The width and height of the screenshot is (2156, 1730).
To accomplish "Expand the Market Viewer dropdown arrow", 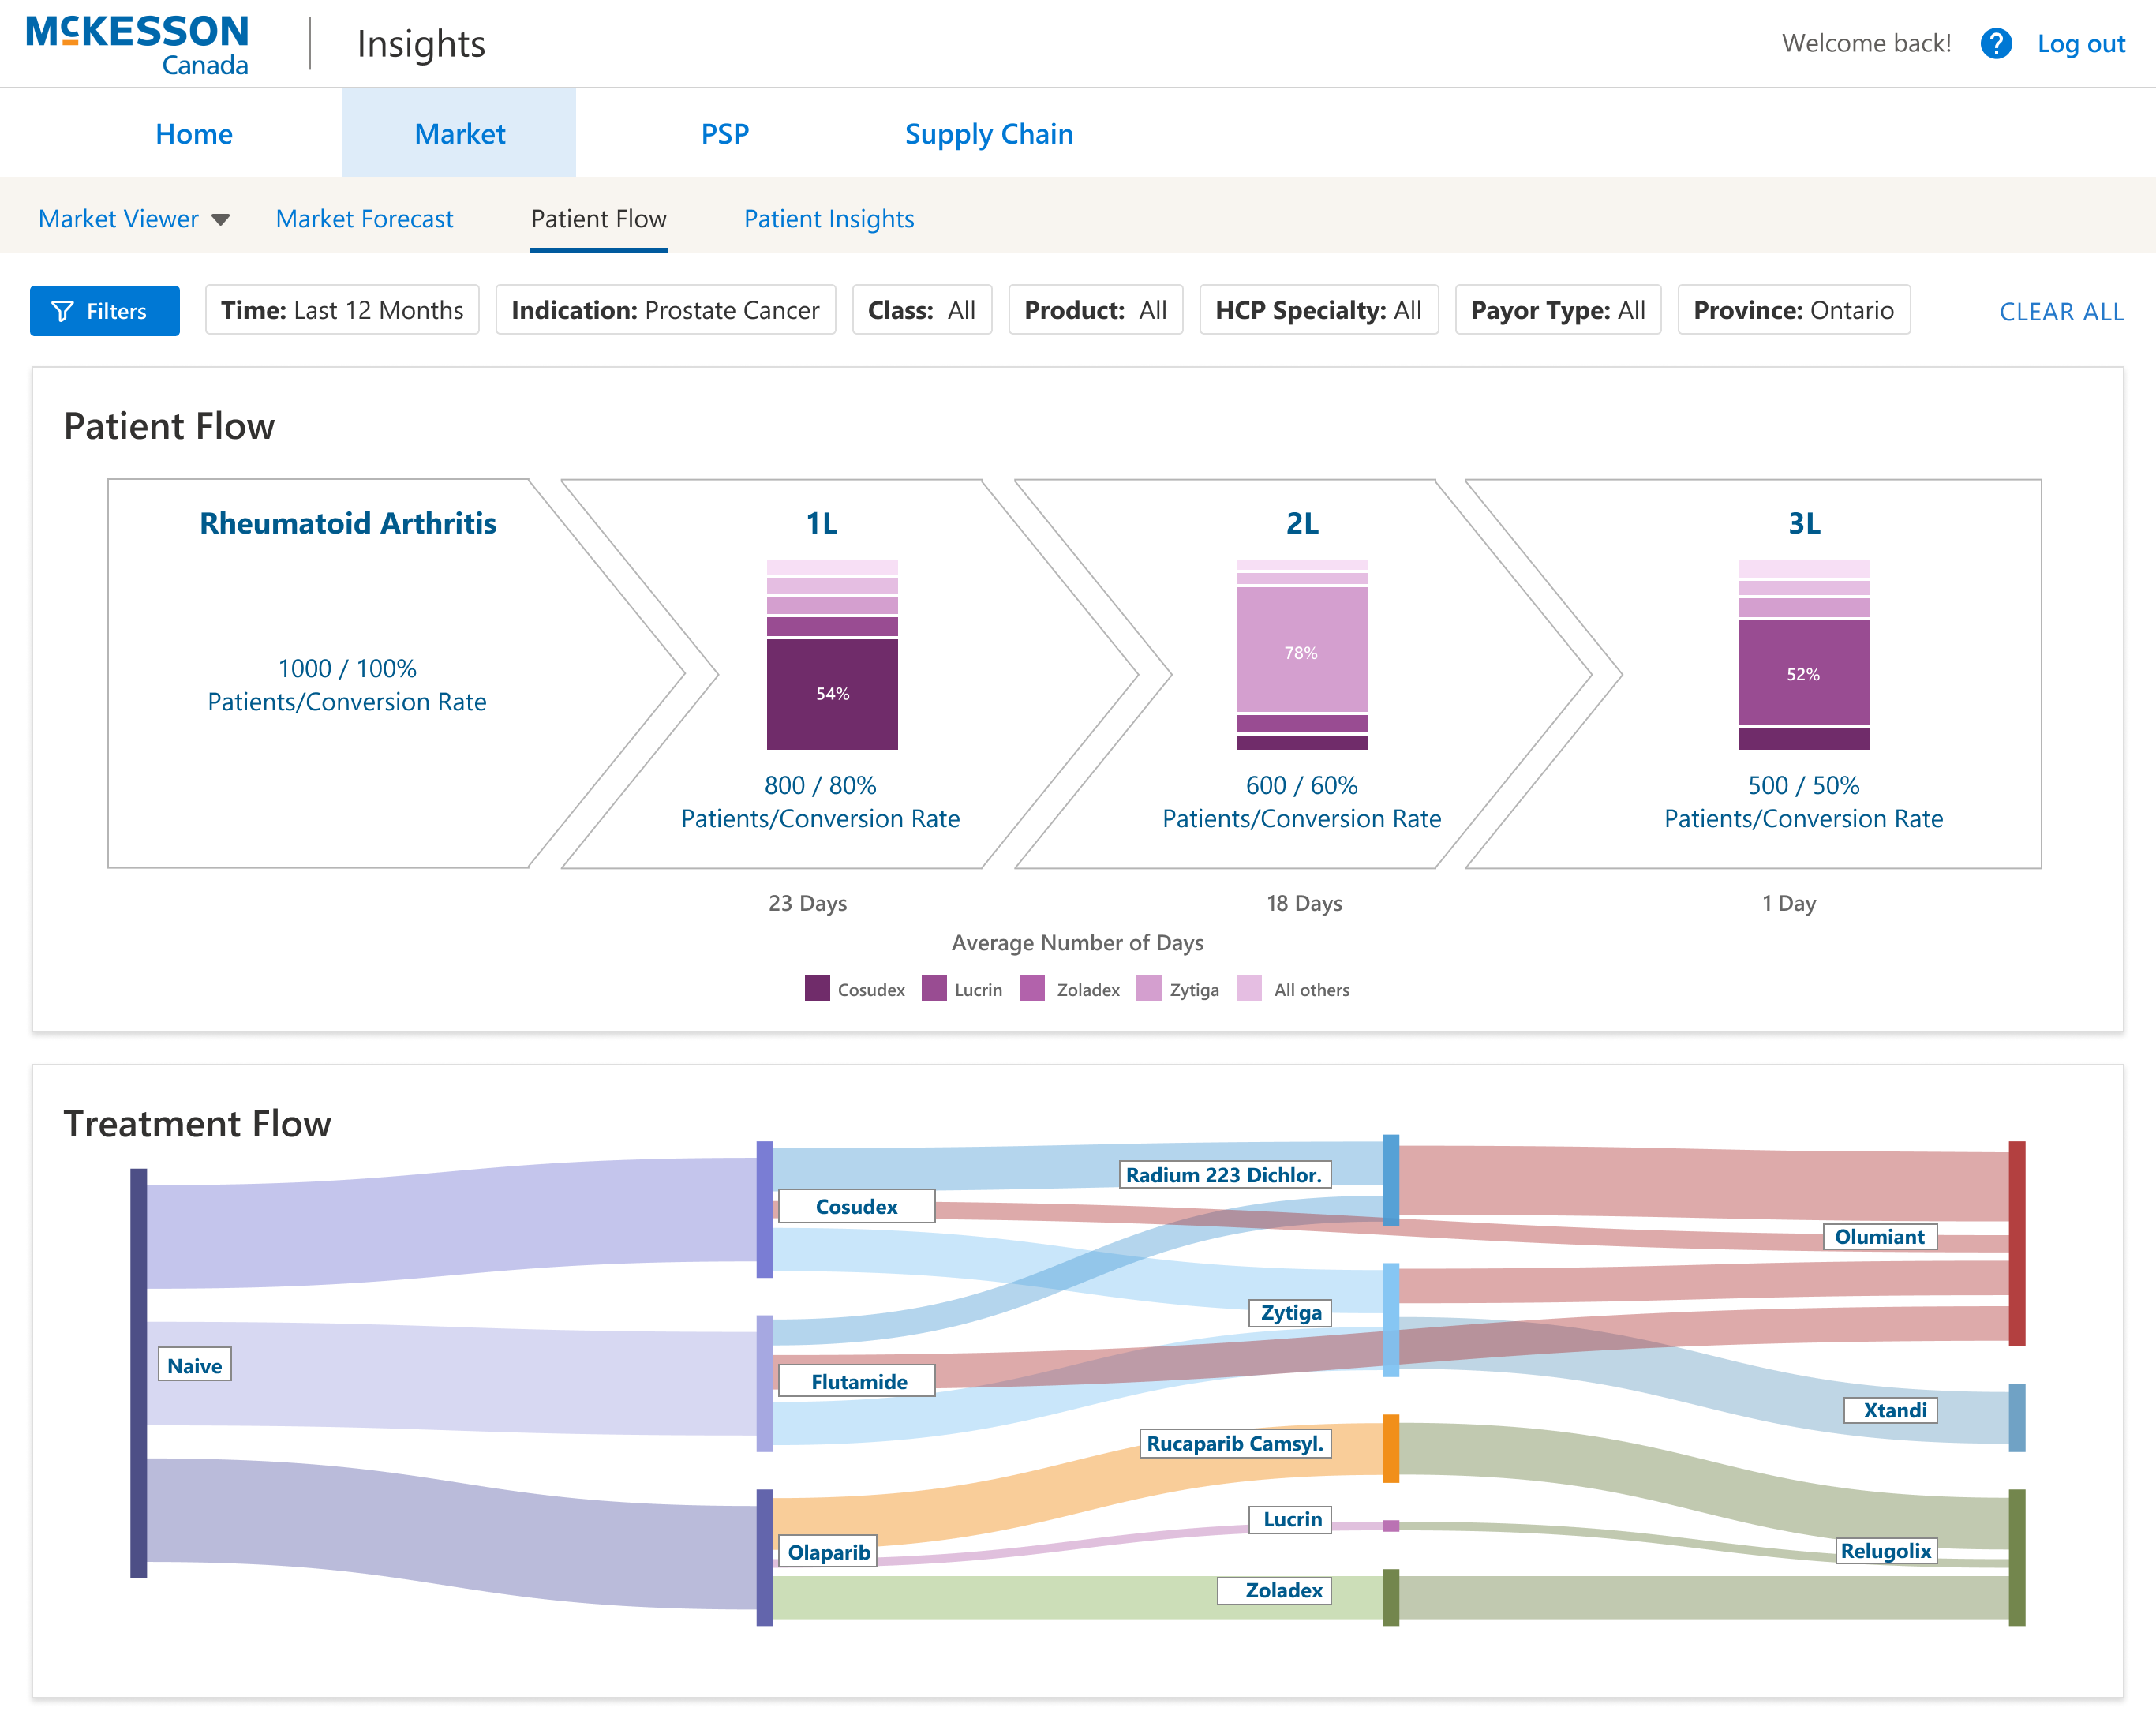I will tap(221, 219).
